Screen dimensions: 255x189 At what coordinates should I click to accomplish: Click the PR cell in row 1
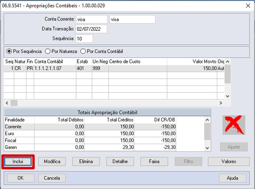(x=30, y=69)
